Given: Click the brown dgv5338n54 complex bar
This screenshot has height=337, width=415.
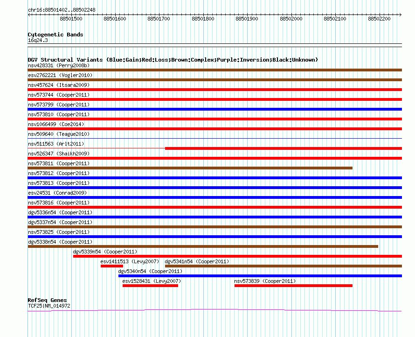Looking at the screenshot, I should click(x=203, y=246).
